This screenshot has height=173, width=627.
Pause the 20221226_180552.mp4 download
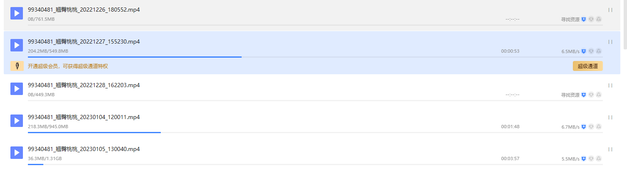pos(610,10)
